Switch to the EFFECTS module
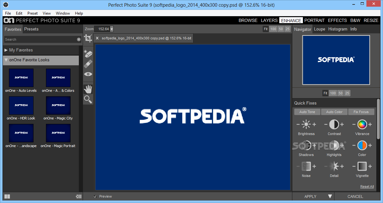Screen dimensions: 383x203 tap(337, 20)
